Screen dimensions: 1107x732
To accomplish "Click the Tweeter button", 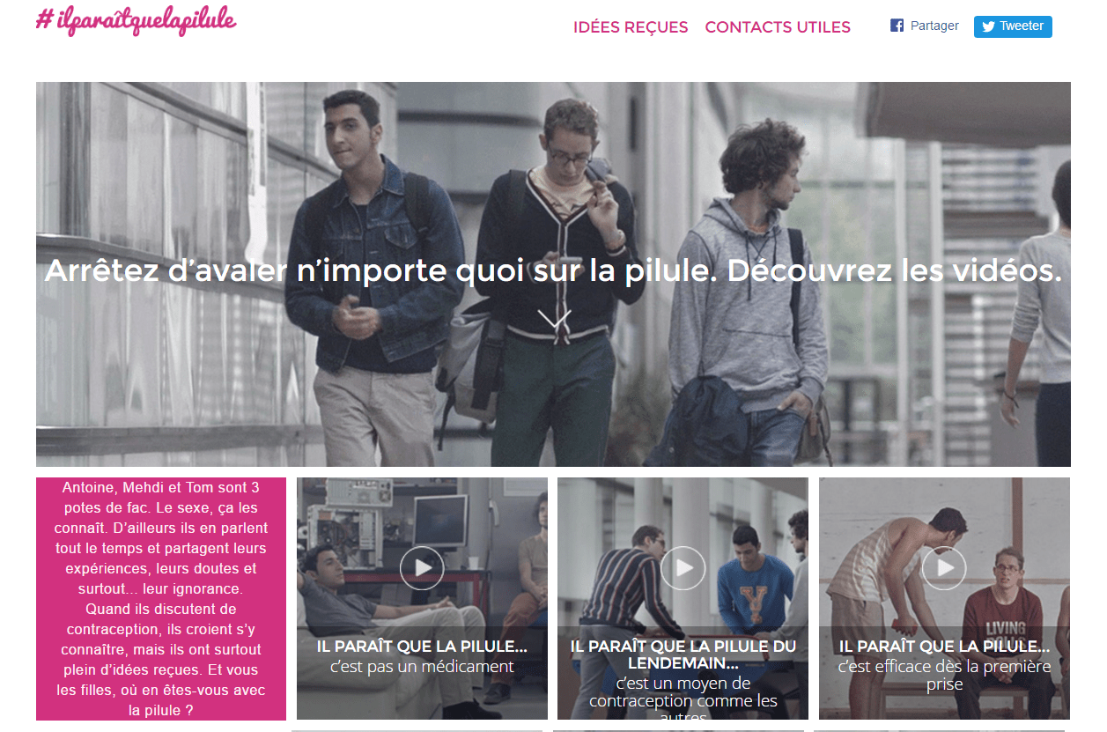I will (1013, 26).
